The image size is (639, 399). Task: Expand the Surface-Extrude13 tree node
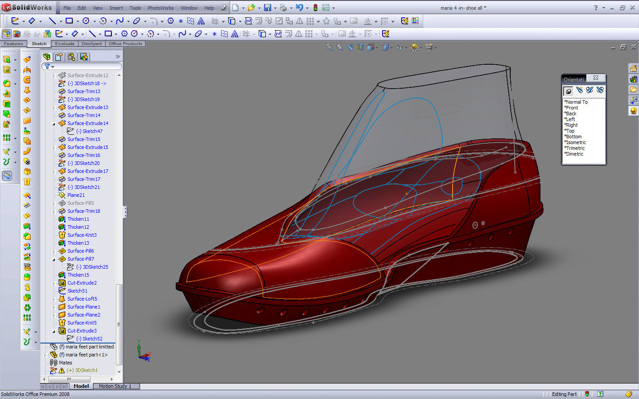tap(54, 108)
